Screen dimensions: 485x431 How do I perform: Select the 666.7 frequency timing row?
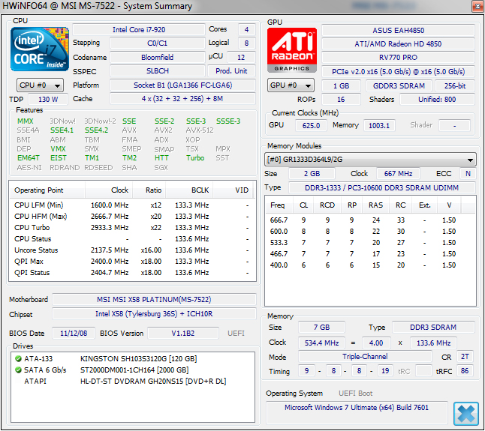(370, 220)
